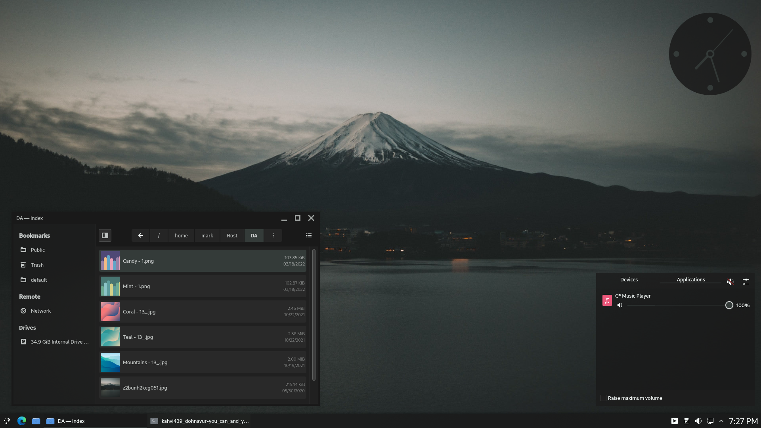
Task: Switch to the kahvi439 terminal task
Action: pos(199,421)
